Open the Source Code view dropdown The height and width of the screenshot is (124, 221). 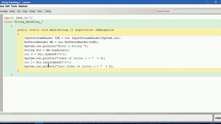(189, 11)
